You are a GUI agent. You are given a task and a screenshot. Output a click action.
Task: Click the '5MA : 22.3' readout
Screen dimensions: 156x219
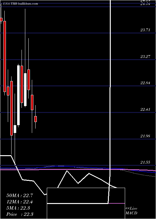point(18,208)
